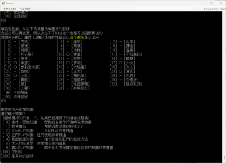
Task: Toggle trait [7] 冷静
Action: (x=70, y=50)
